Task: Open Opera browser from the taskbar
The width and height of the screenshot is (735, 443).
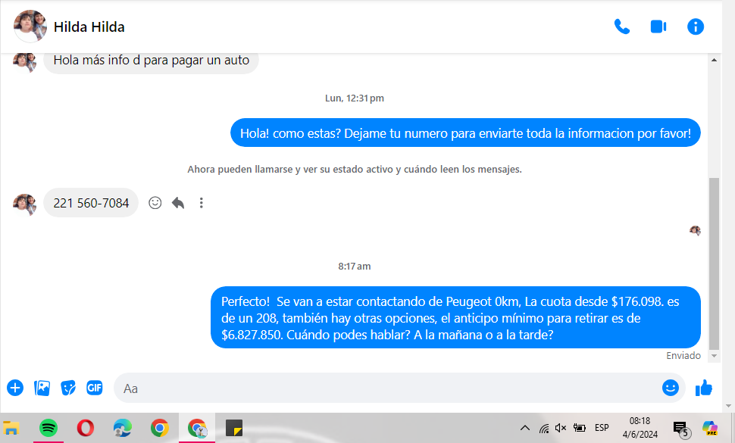Action: [86, 428]
